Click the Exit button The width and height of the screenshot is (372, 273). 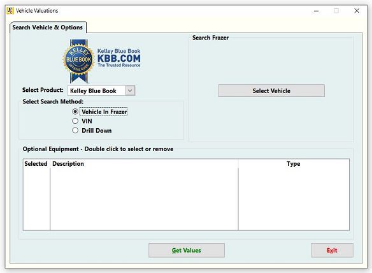332,250
